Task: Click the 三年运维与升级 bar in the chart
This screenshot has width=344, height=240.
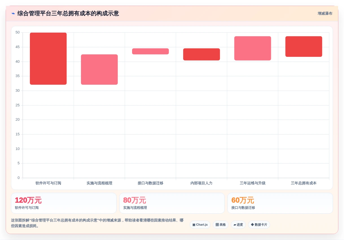Action: pyautogui.click(x=253, y=48)
